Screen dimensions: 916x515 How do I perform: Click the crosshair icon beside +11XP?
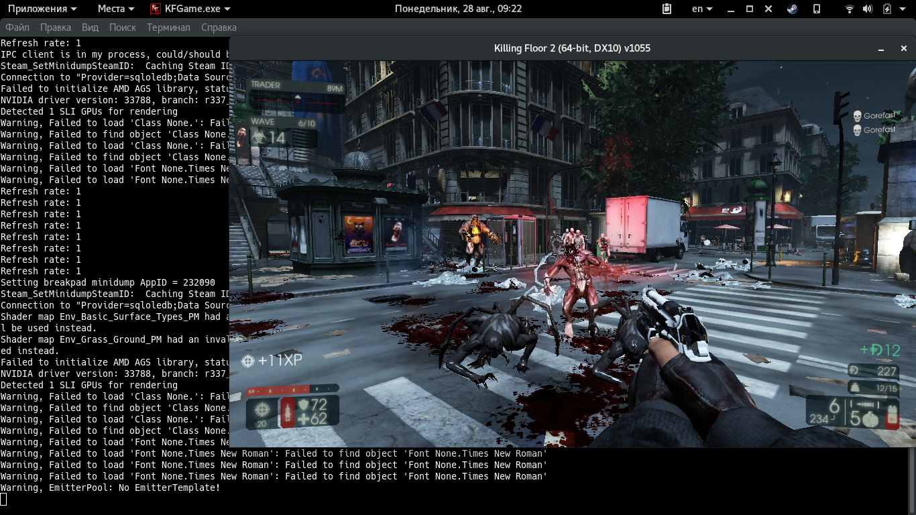click(x=248, y=361)
